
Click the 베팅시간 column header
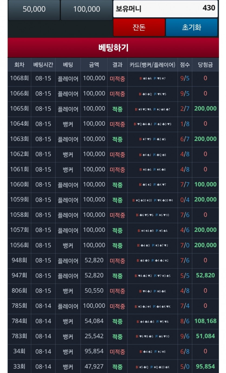[x=43, y=65]
